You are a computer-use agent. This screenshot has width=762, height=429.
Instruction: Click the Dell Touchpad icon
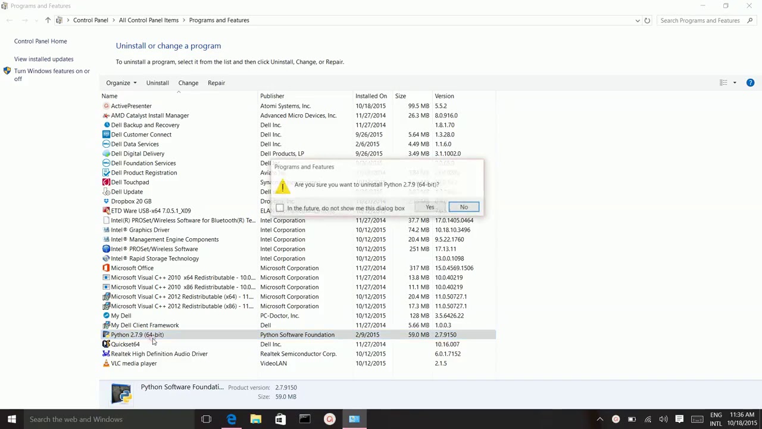(106, 182)
